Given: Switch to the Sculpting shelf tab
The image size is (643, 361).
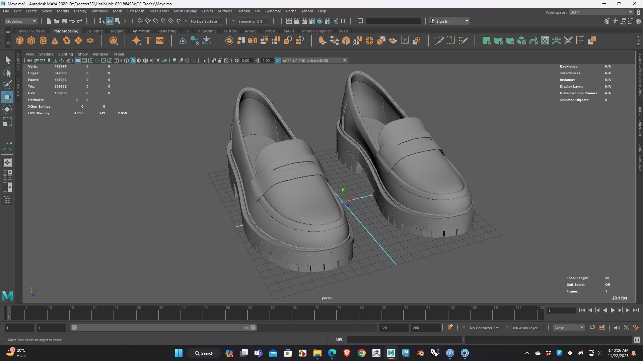Looking at the screenshot, I should [94, 31].
